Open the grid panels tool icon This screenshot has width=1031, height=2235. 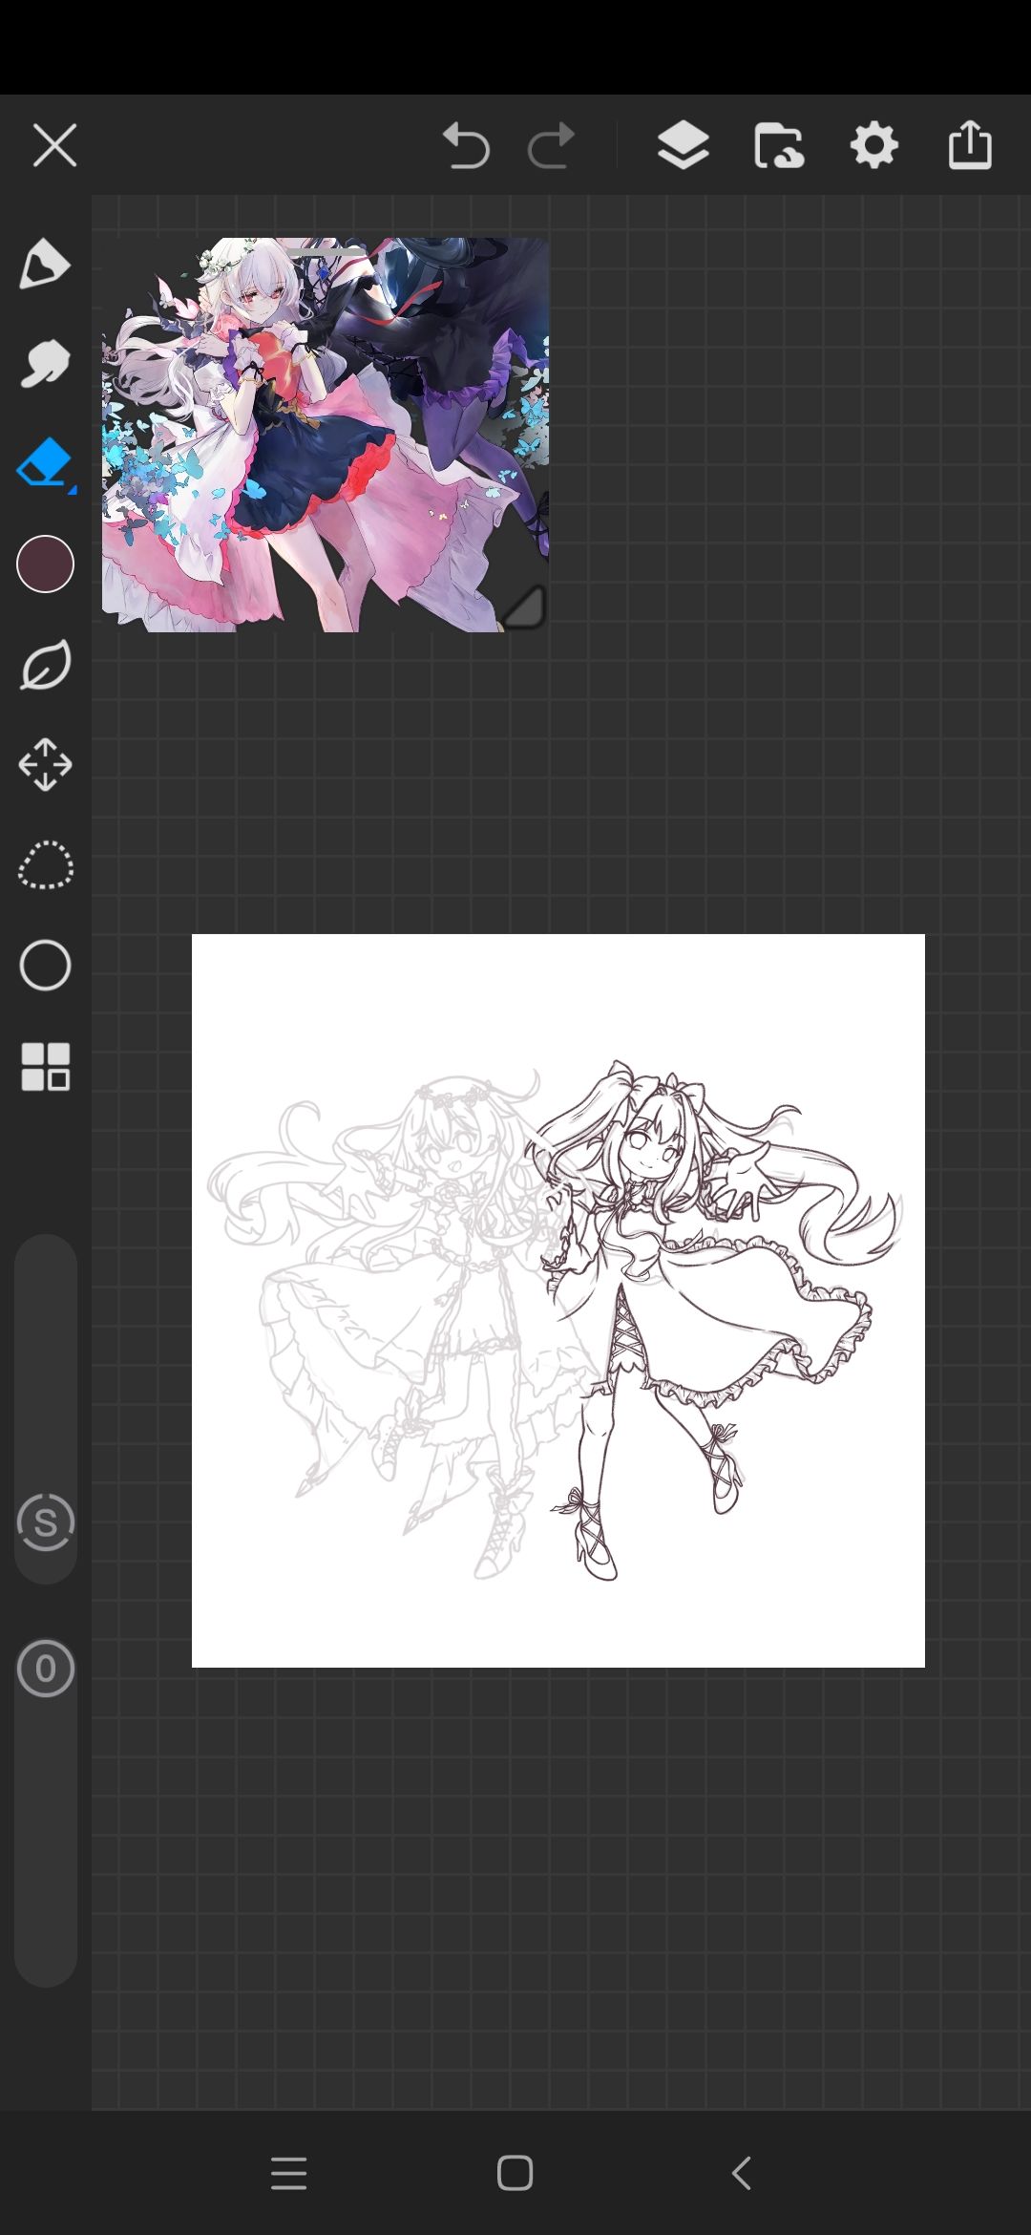45,1066
